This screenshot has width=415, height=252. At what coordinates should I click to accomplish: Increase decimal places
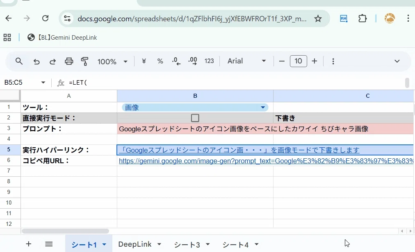tap(193, 61)
